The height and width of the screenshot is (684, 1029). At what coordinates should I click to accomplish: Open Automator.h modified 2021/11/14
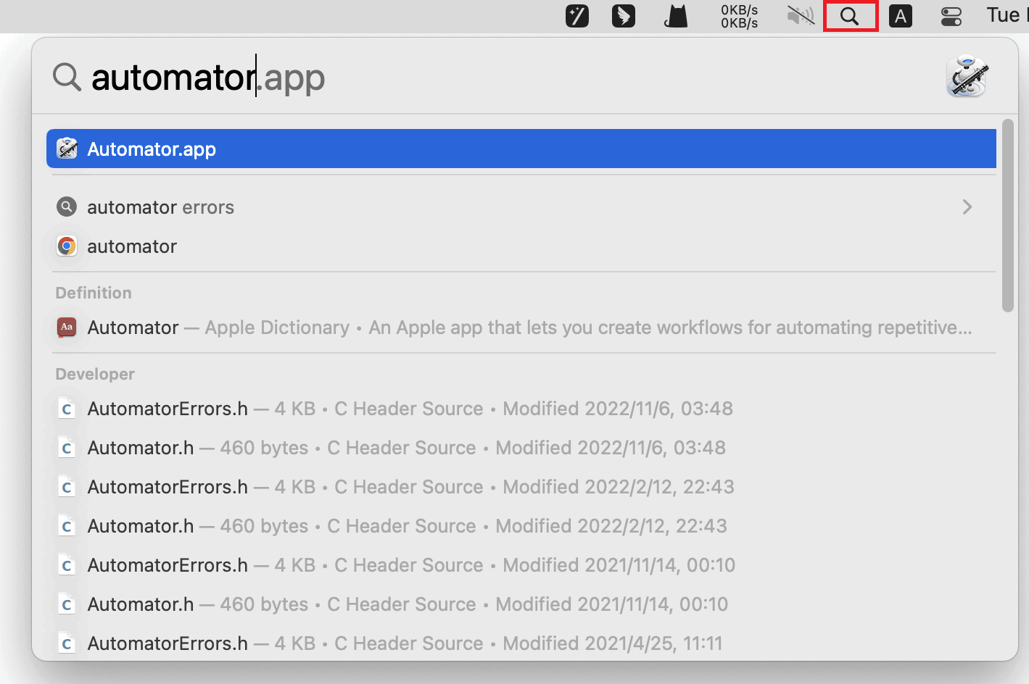(521, 604)
